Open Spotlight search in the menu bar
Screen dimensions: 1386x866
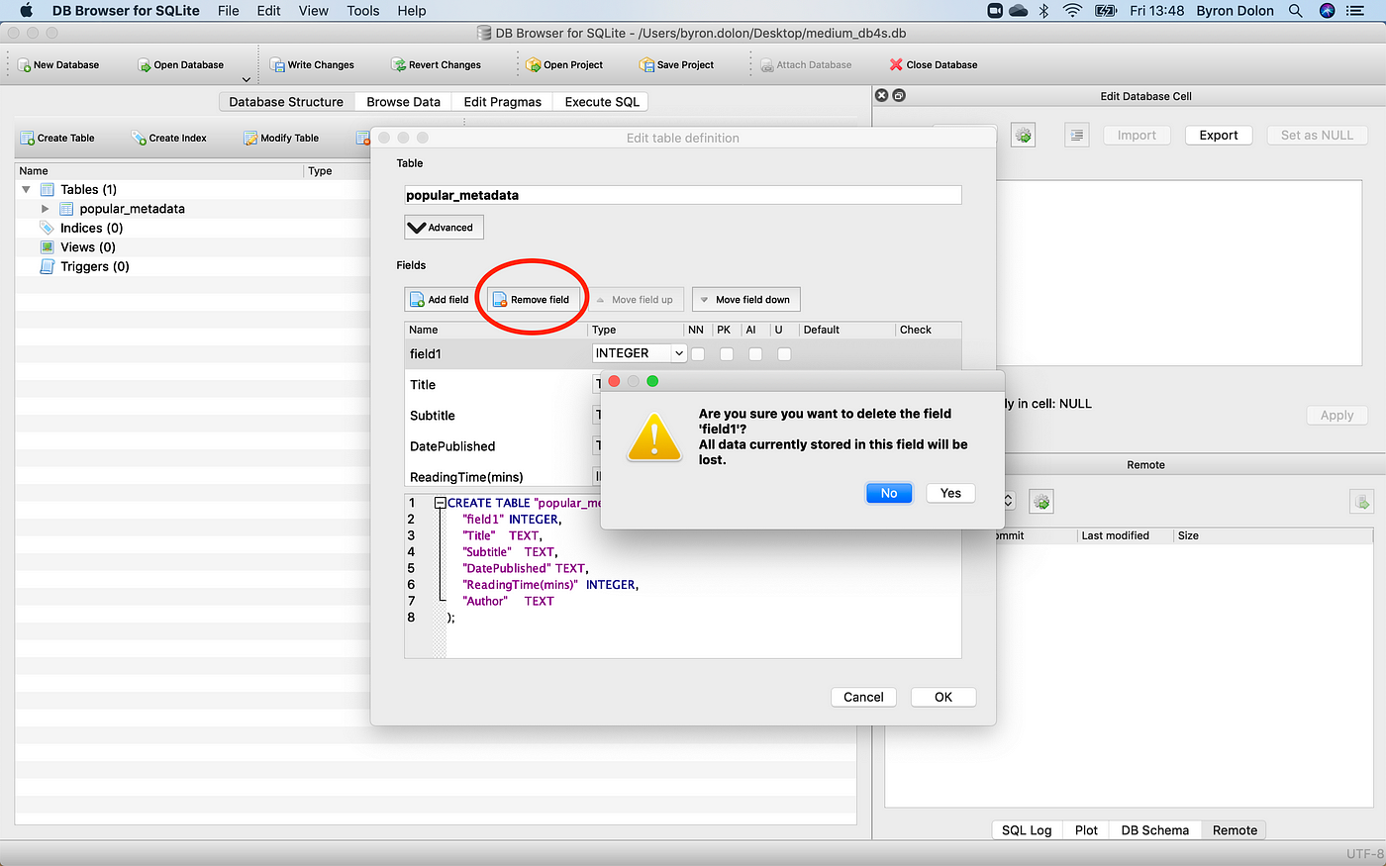click(1296, 11)
